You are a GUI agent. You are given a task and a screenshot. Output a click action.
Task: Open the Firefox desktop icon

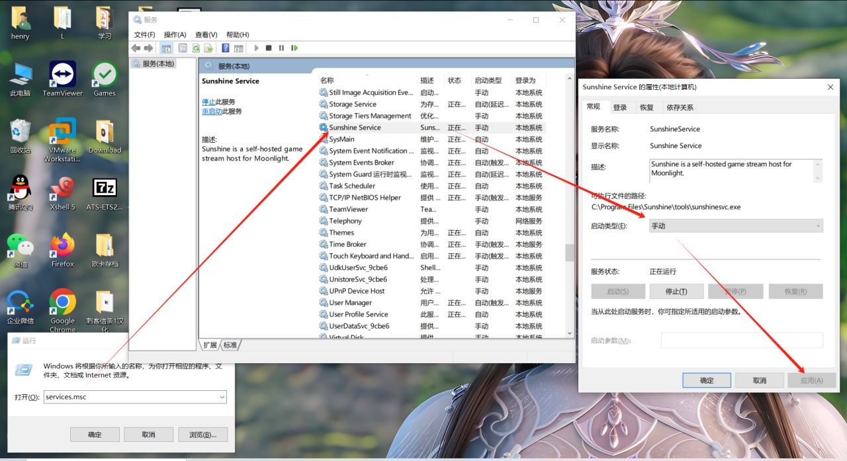coord(62,251)
